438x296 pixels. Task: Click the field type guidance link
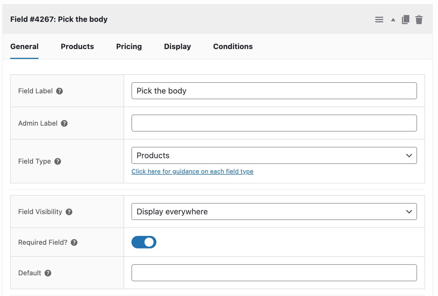(x=192, y=172)
